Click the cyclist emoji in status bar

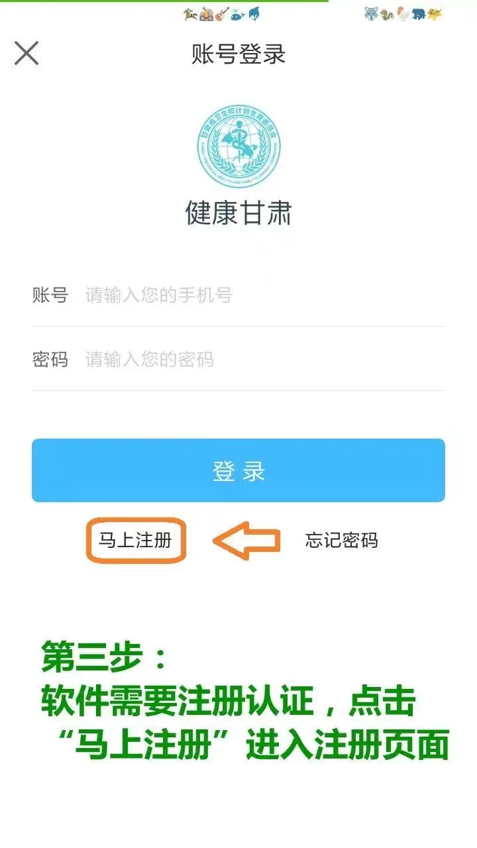[x=206, y=15]
